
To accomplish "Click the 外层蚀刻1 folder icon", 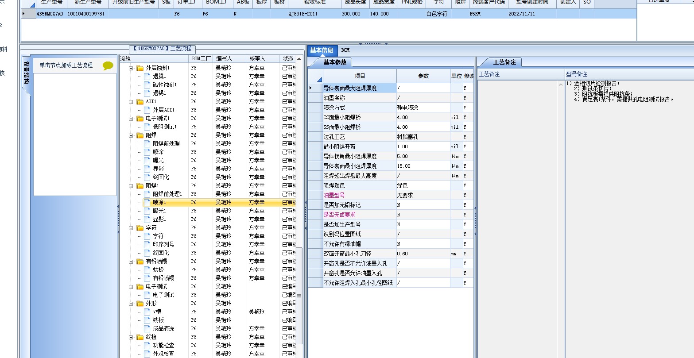I will (x=140, y=68).
